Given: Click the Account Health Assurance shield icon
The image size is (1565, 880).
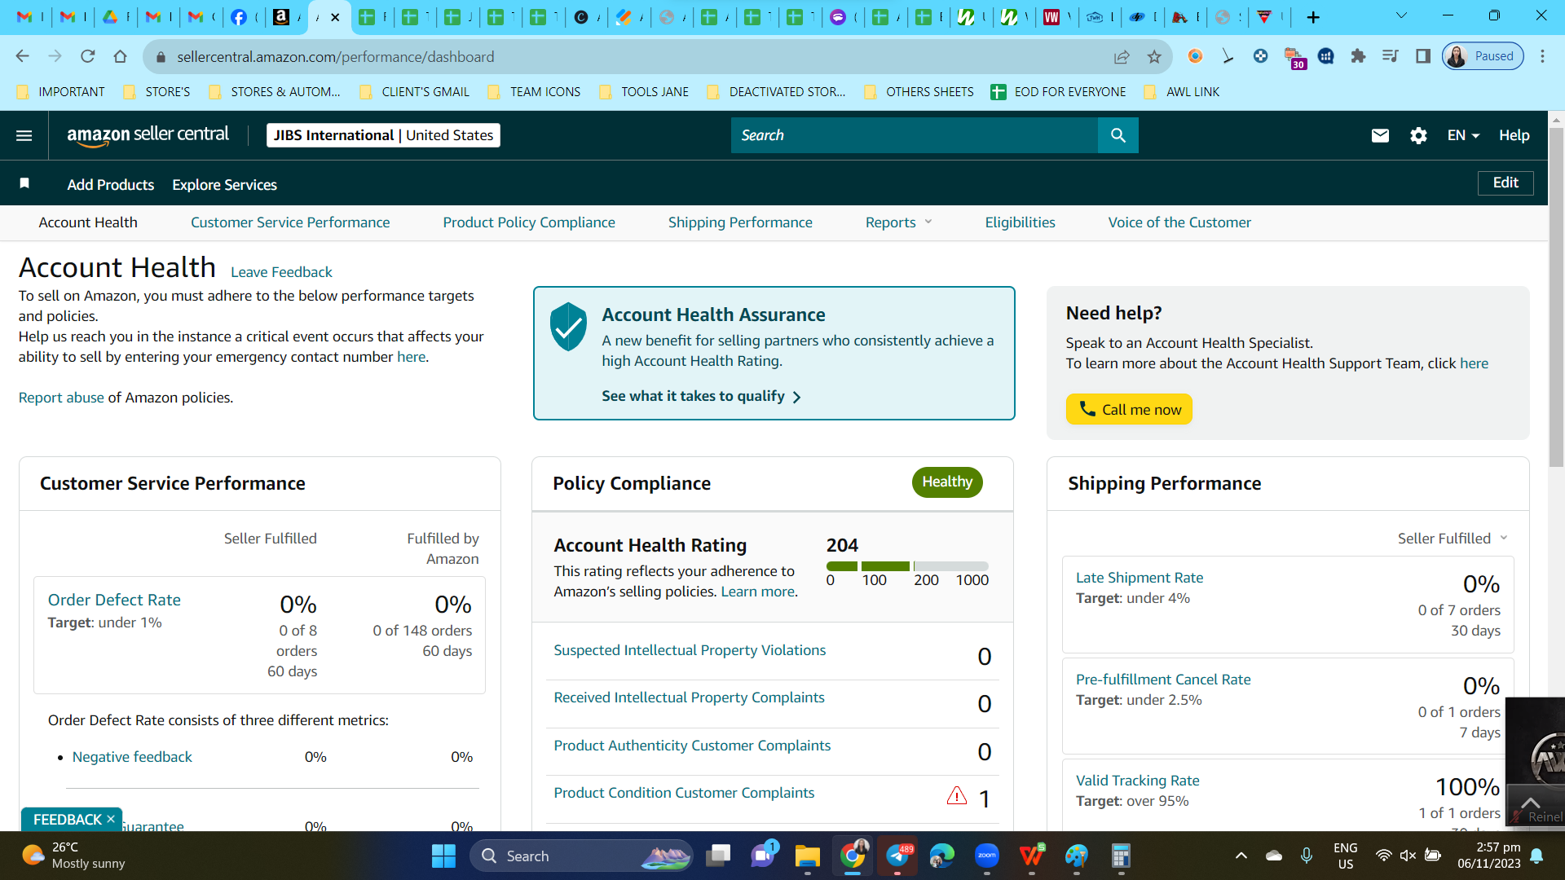Looking at the screenshot, I should [x=568, y=326].
